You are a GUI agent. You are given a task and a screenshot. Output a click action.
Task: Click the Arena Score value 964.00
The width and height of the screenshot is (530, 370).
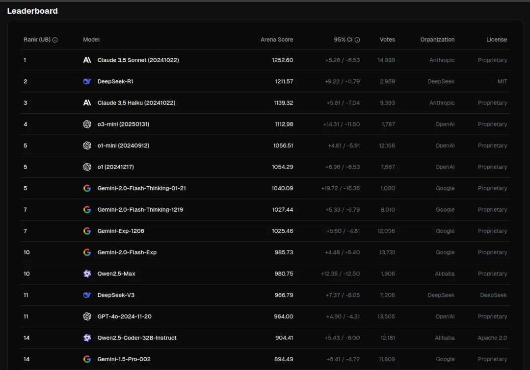click(x=283, y=316)
